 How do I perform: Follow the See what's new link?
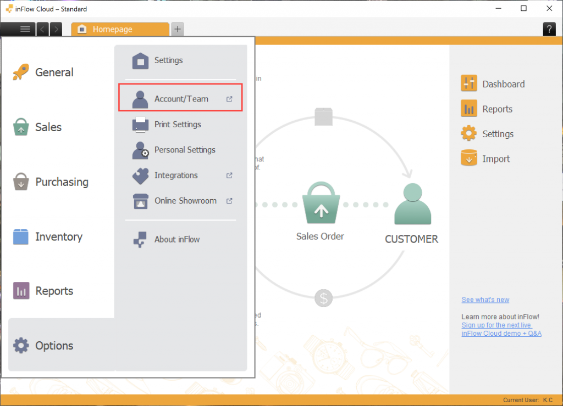click(485, 300)
